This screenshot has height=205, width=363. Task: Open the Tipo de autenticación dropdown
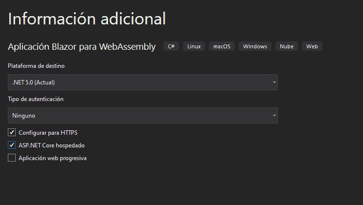(143, 115)
